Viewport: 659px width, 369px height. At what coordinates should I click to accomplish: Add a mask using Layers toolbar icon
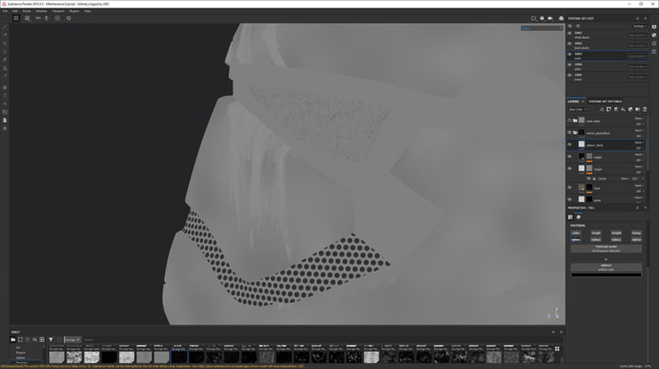[x=608, y=110]
